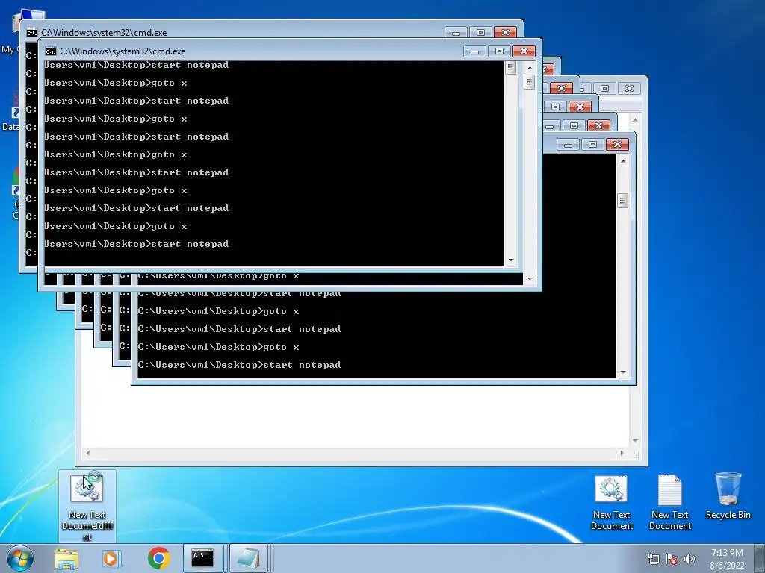
Task: Maximize the rear top cmd.exe window
Action: click(x=480, y=32)
